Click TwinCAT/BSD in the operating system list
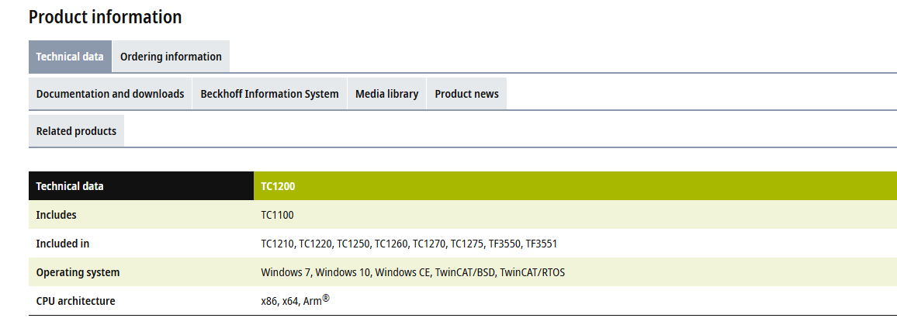897x332 pixels. pos(464,272)
